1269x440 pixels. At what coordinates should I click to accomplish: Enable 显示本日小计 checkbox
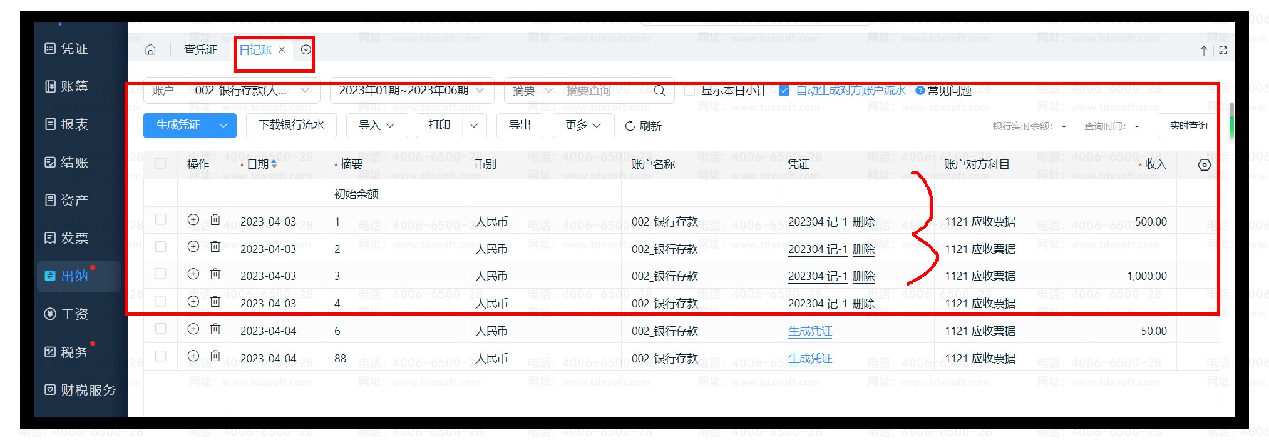(689, 91)
